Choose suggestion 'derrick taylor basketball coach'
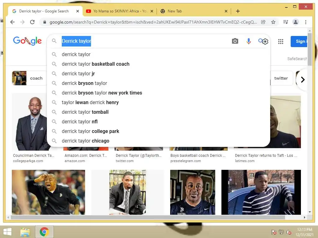Viewport: 318px width, 238px height. pos(158,64)
